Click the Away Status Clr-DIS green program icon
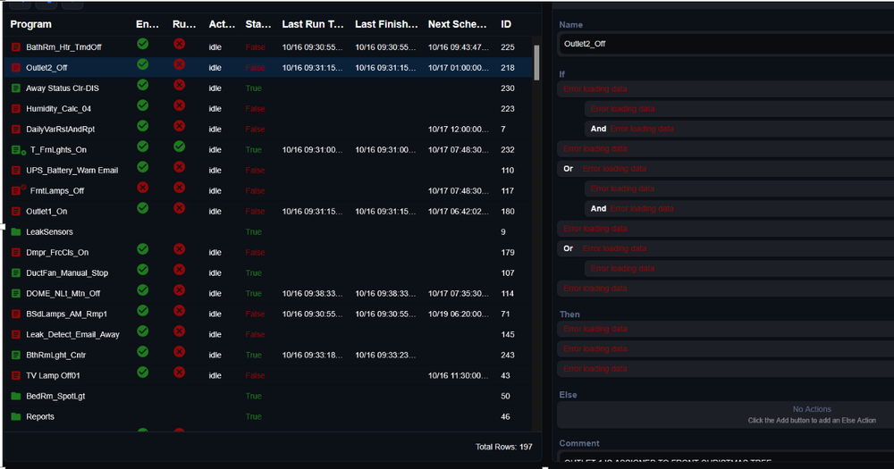The height and width of the screenshot is (469, 894). pos(16,88)
